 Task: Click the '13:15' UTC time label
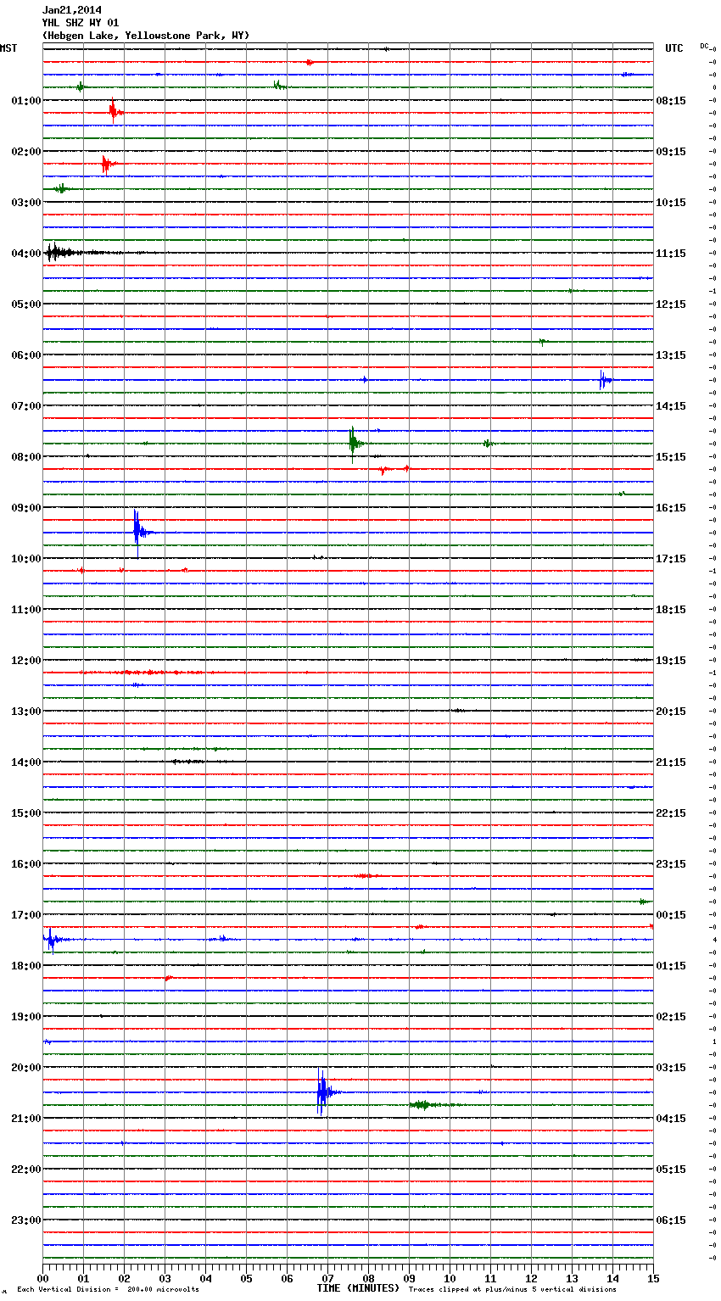(671, 355)
